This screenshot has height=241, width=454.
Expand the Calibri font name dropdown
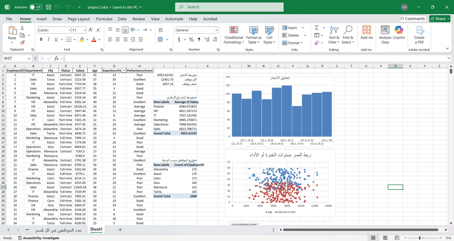[69, 30]
